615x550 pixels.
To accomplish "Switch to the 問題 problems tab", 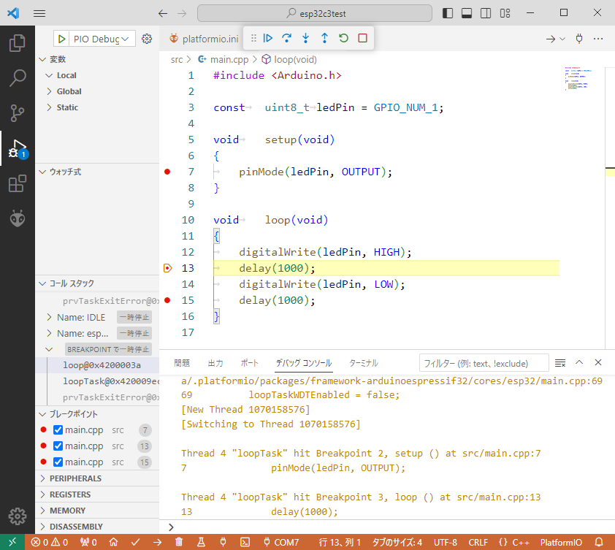I will (x=182, y=363).
